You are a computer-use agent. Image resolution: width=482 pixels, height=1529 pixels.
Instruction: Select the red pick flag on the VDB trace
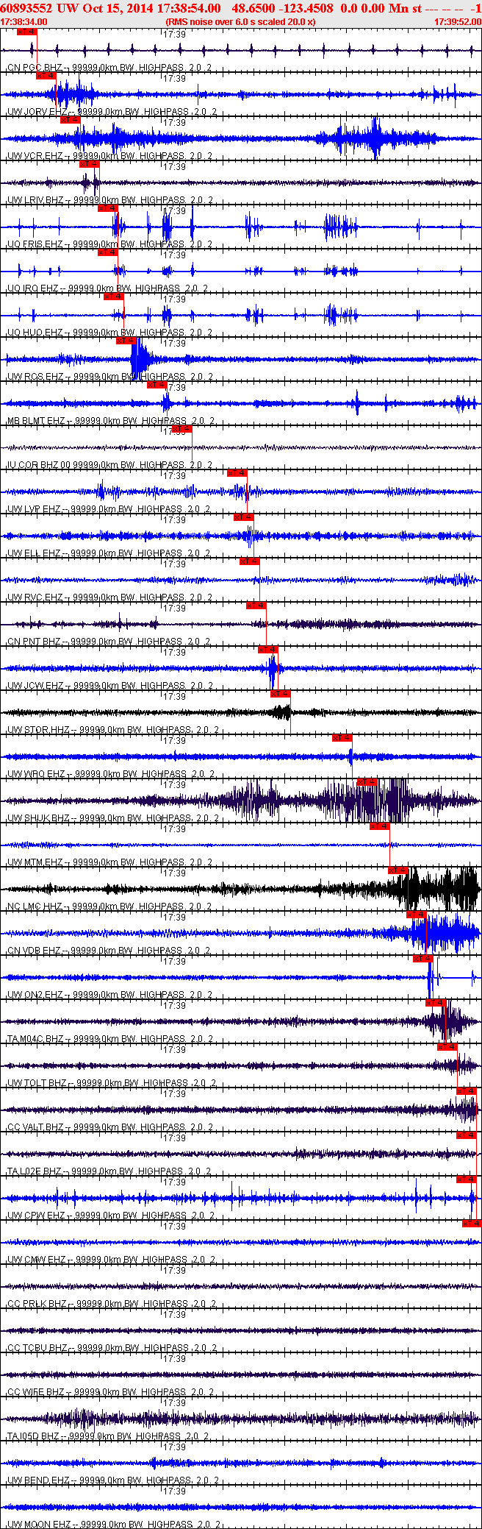417,915
